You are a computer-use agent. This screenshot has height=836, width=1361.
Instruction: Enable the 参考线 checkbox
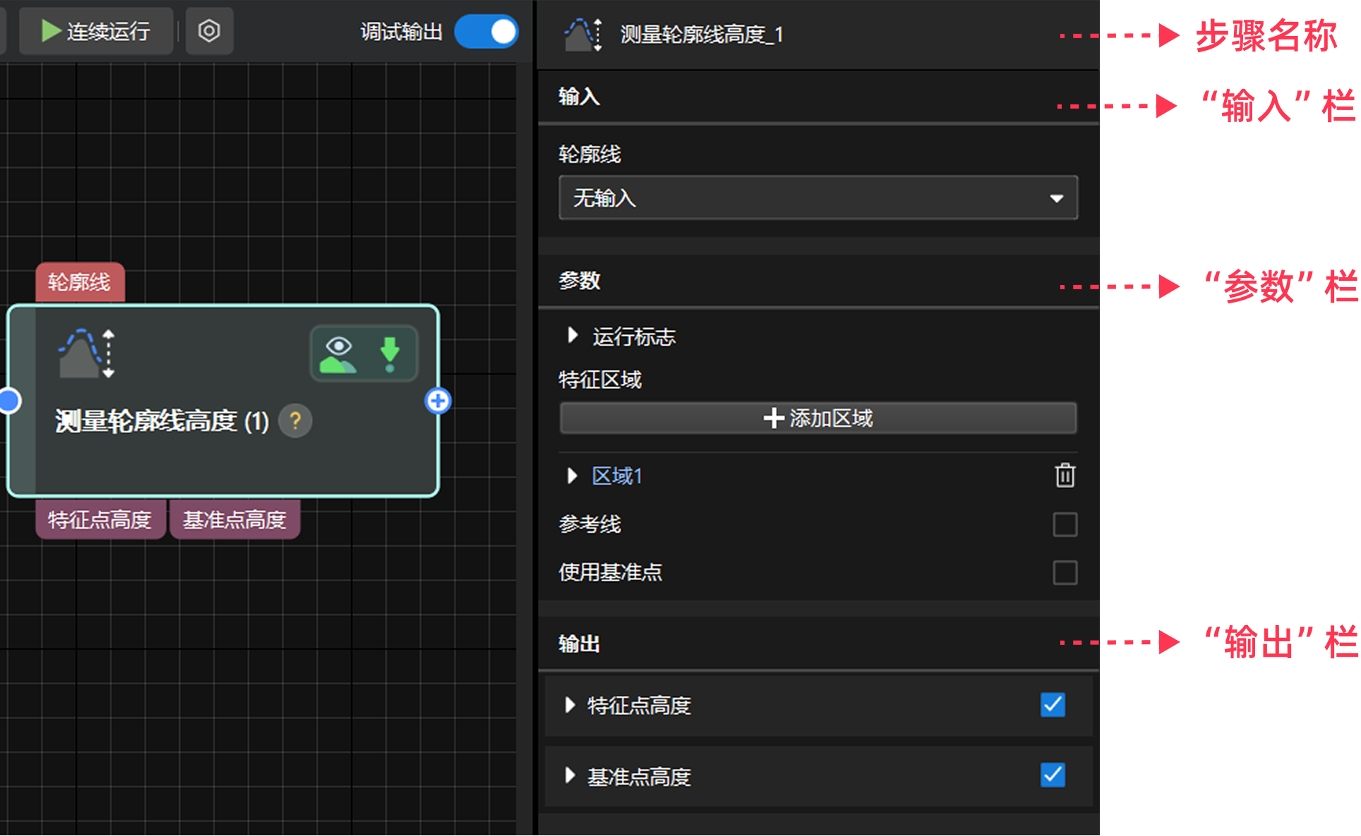(1065, 524)
